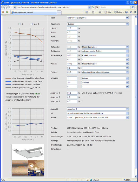
Task: Open the Lehrer furniture dropdown
Action: 105,78
